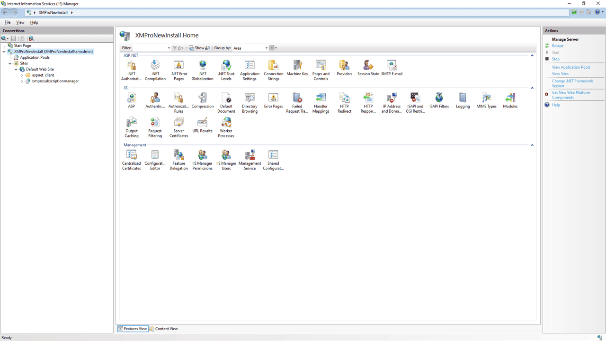Open the Management Service feature
The image size is (606, 341).
250,160
